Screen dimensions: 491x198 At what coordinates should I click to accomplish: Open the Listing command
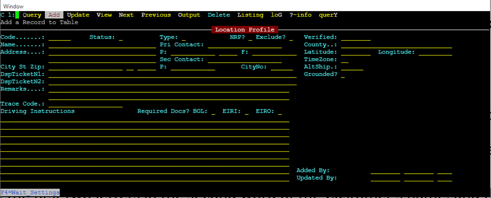[x=250, y=15]
